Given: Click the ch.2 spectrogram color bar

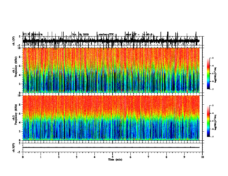Looking at the screenshot, I should pos(208,121).
